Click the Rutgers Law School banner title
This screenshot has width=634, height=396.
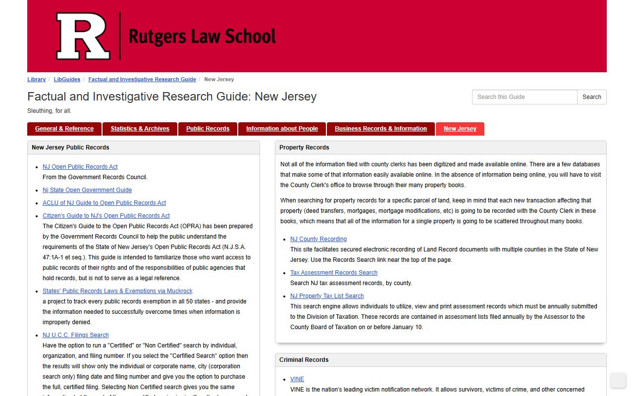click(x=202, y=37)
